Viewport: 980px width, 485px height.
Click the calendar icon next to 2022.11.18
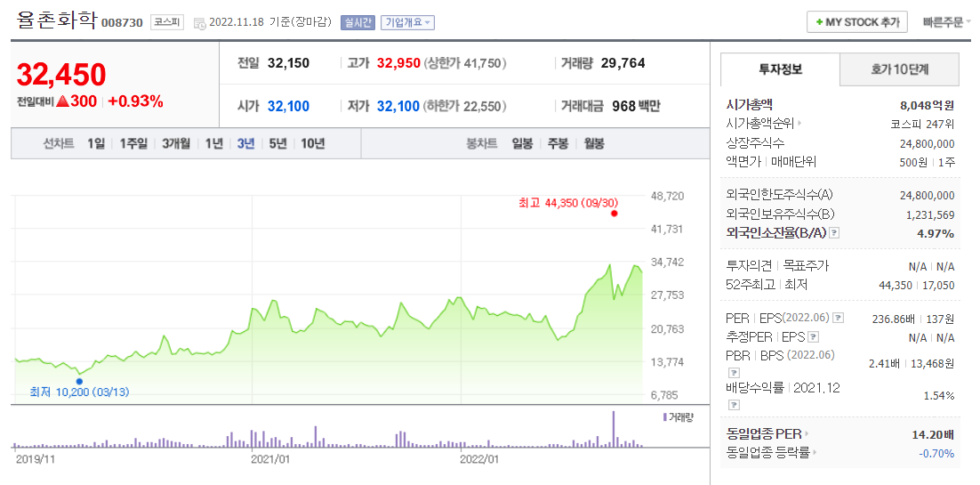pos(200,24)
